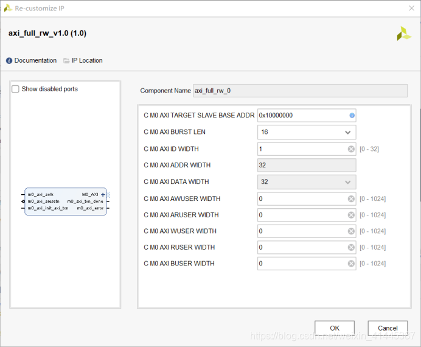Enable Show disabled ports checkbox
The width and height of the screenshot is (421, 347).
(x=15, y=89)
